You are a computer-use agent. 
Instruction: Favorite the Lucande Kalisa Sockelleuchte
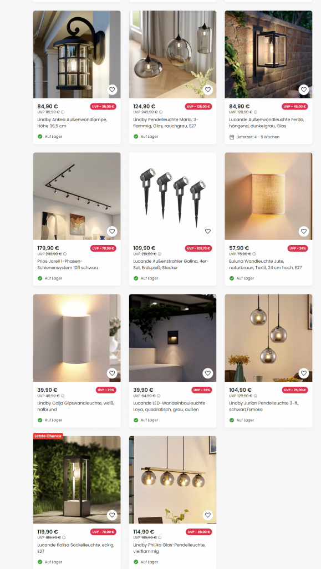click(112, 515)
